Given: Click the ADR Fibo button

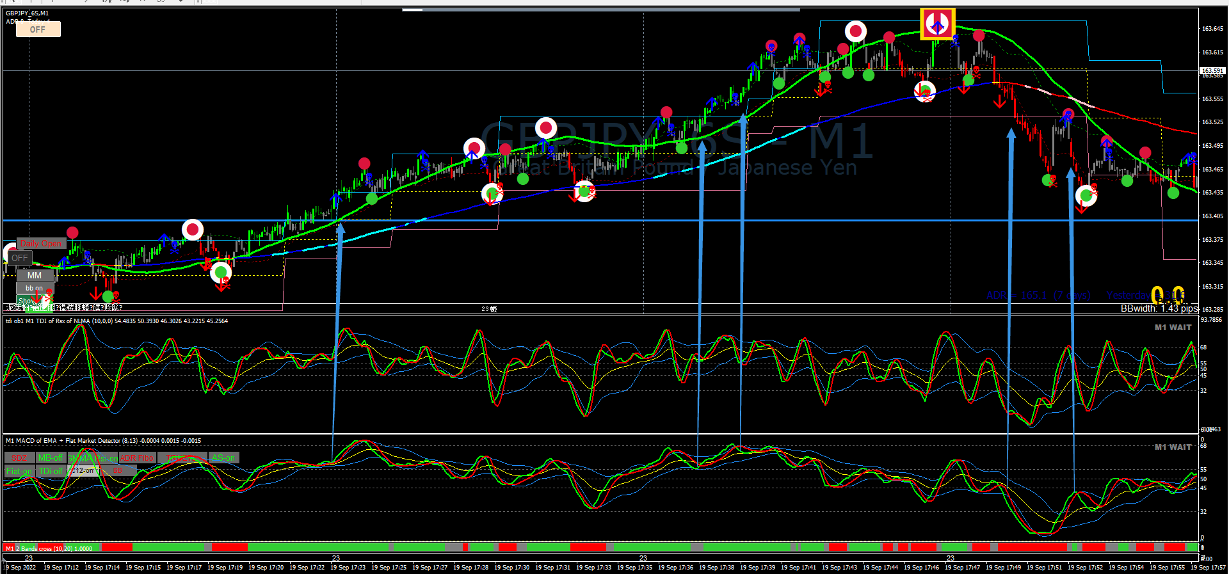Looking at the screenshot, I should (x=137, y=458).
